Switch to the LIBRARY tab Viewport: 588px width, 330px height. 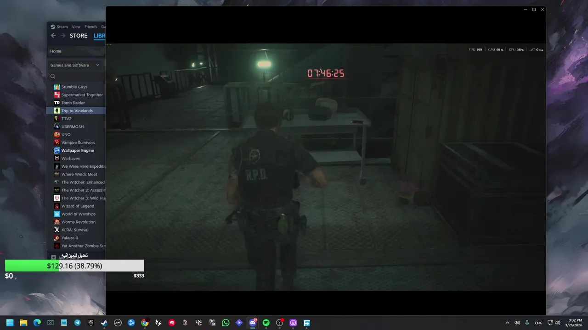[x=99, y=36]
